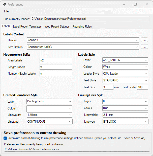Open the Linking Lines Colour Blue dropdown
153x156 pixels.
tap(146, 108)
